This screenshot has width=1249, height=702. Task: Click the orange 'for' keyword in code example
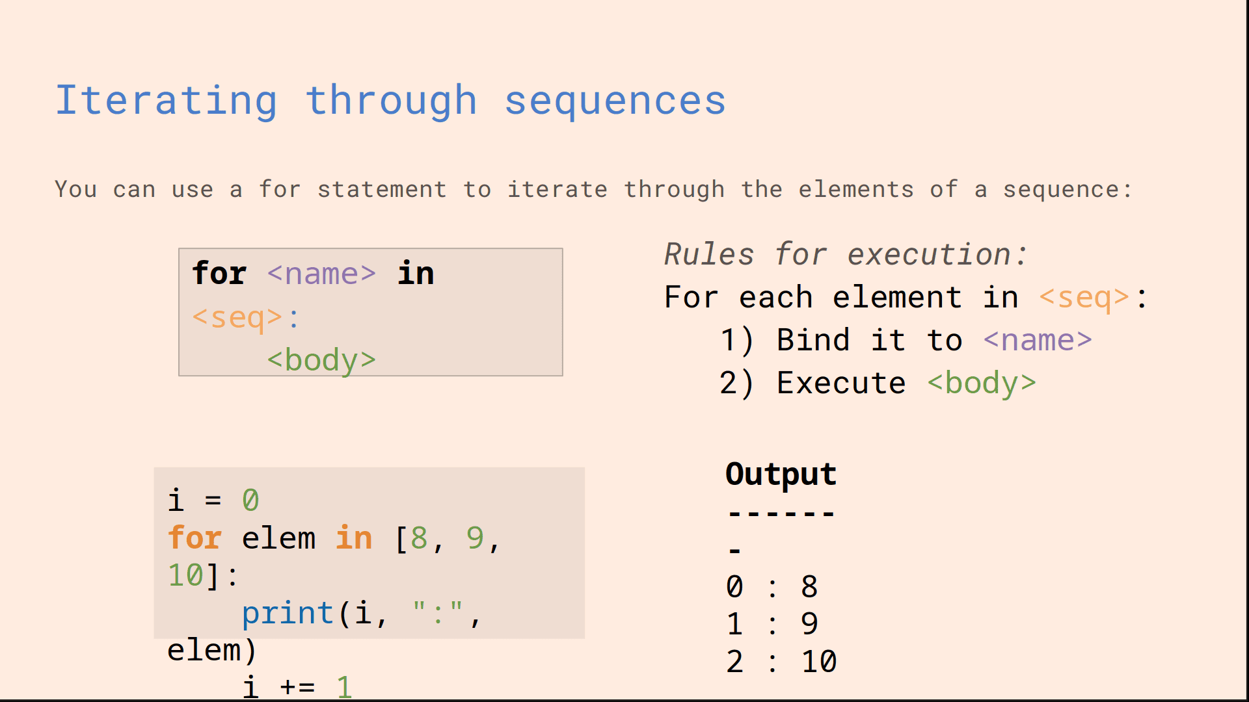pyautogui.click(x=195, y=538)
